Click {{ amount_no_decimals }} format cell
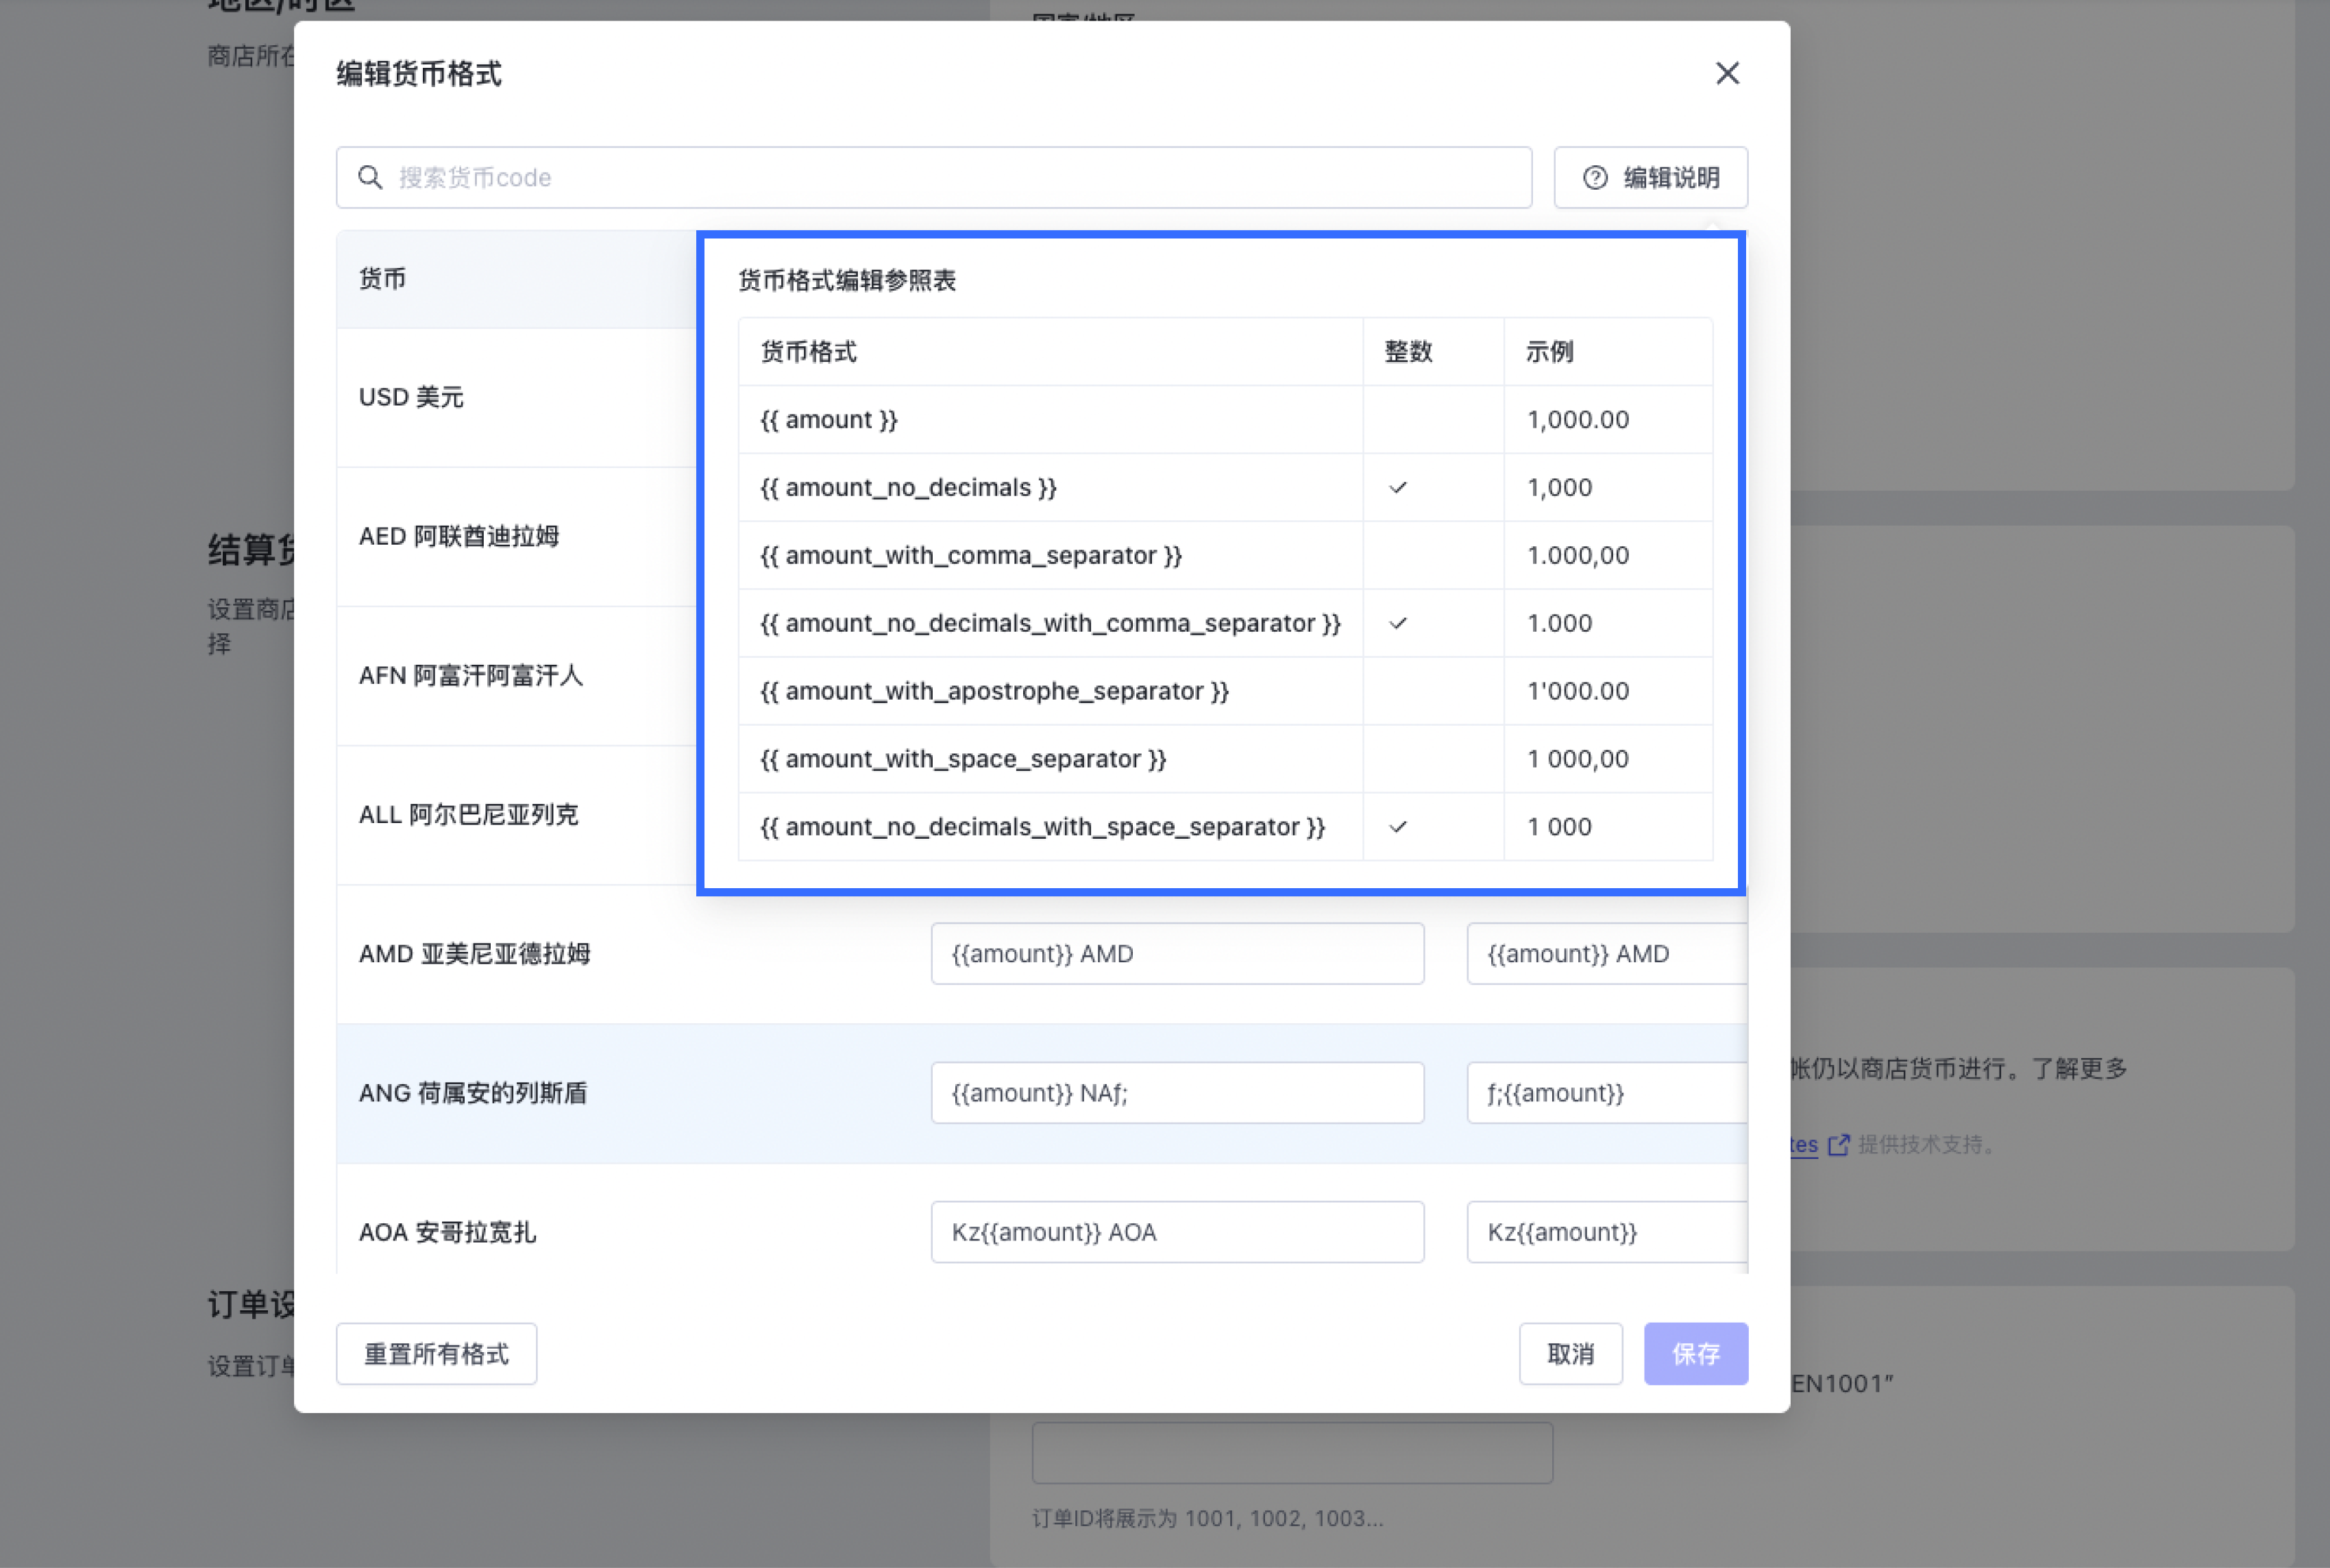The height and width of the screenshot is (1568, 2330). (1050, 487)
